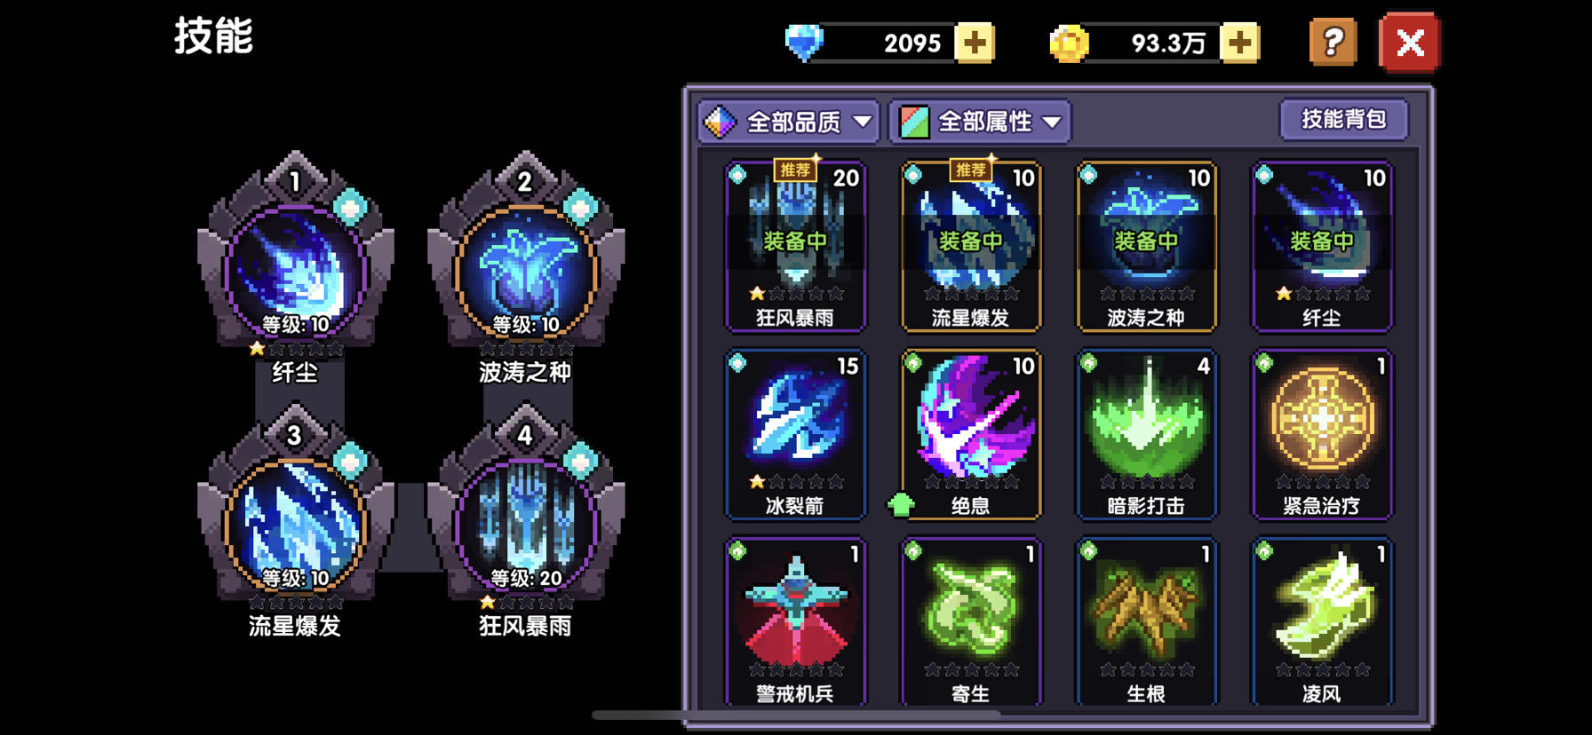
Task: Open the 技能背包 skill bag
Action: (1343, 119)
